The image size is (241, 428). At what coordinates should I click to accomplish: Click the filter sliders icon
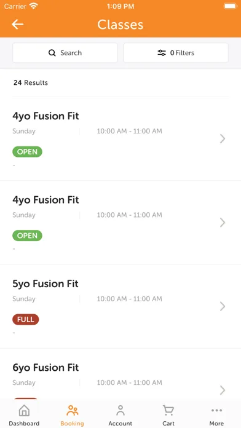click(x=162, y=53)
